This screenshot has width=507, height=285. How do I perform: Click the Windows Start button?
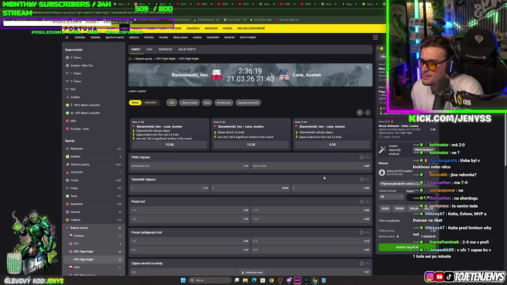click(183, 280)
